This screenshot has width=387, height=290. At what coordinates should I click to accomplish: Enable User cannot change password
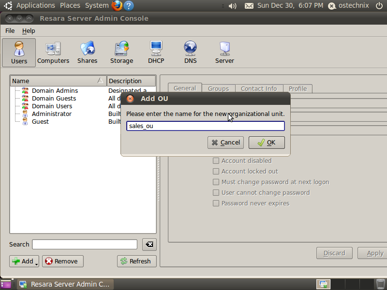pyautogui.click(x=216, y=192)
